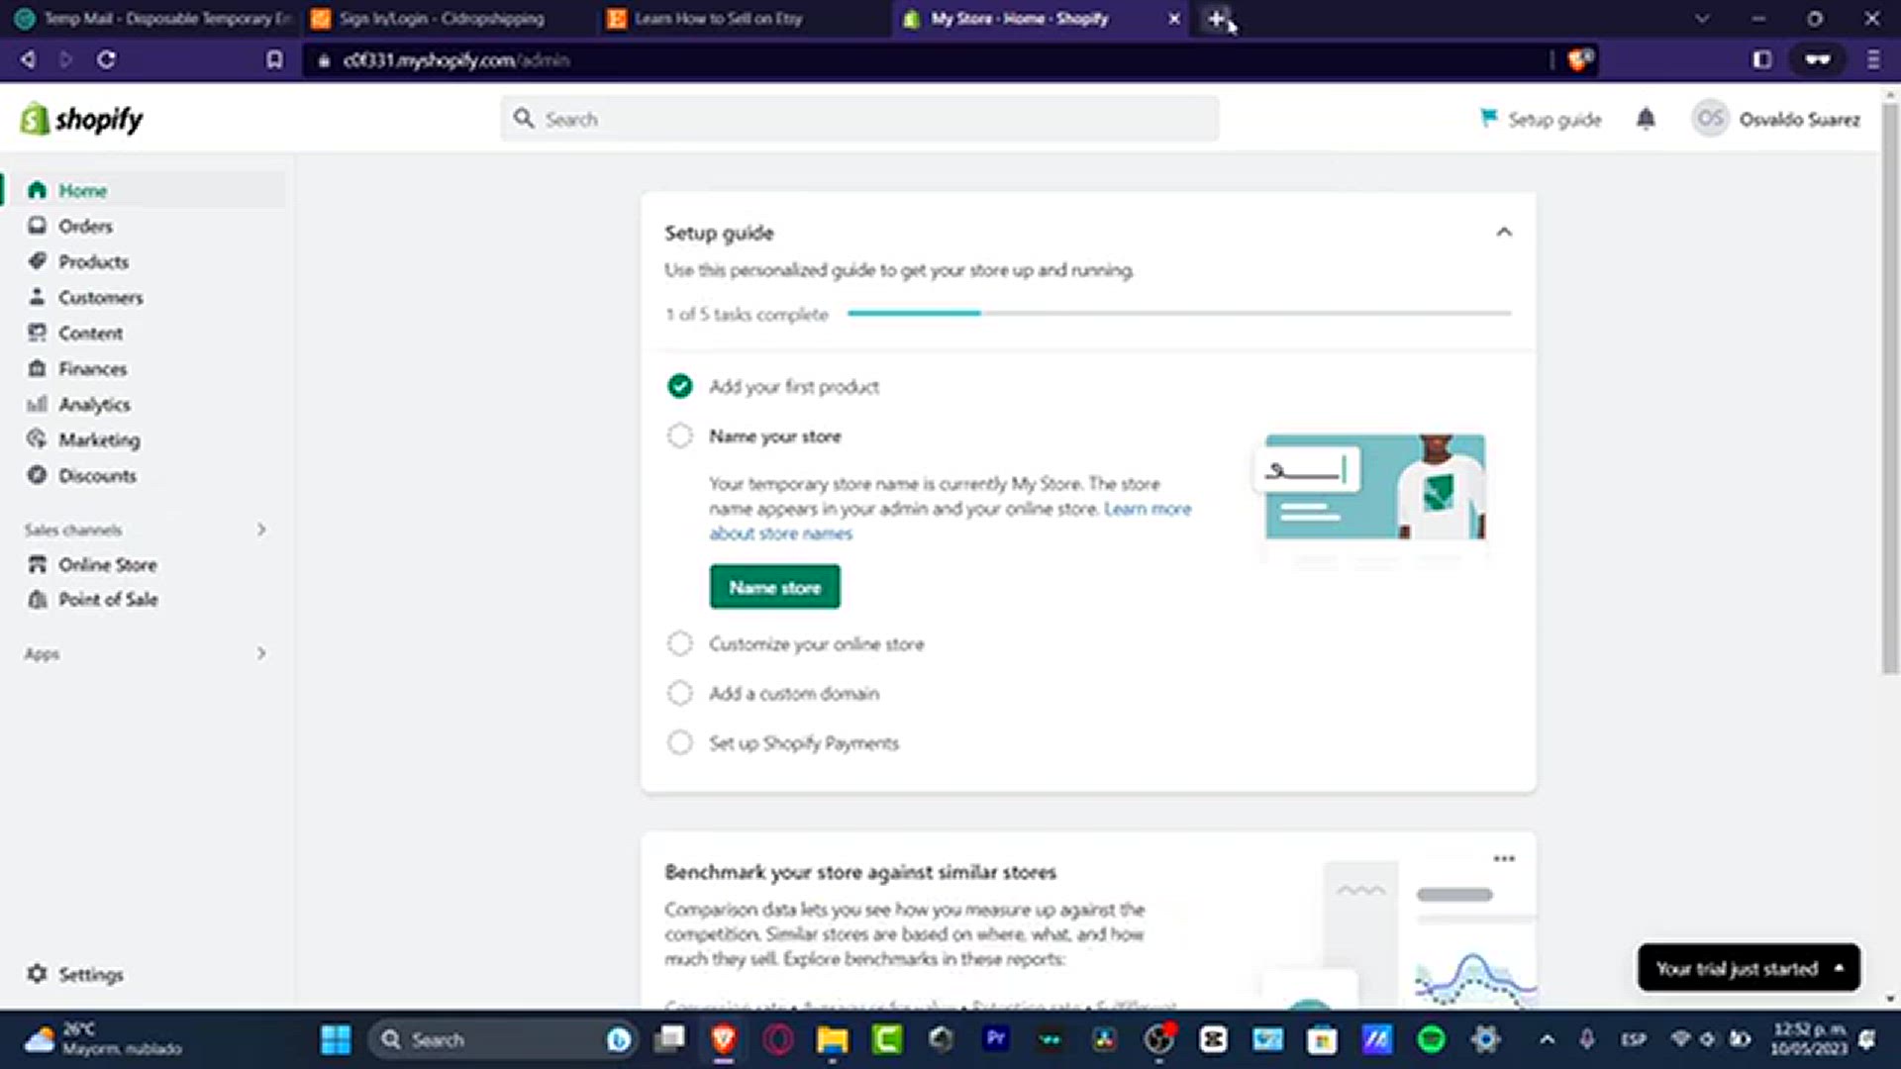
Task: Click the weather widget
Action: click(x=103, y=1038)
